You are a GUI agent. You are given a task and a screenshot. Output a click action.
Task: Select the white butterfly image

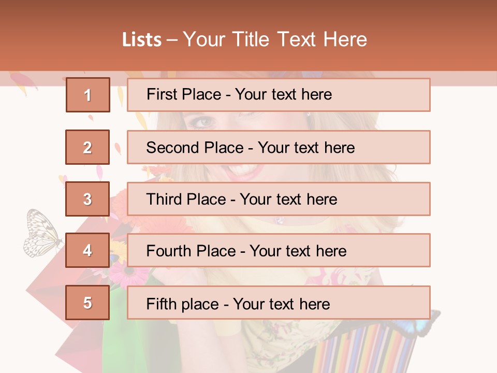43,233
